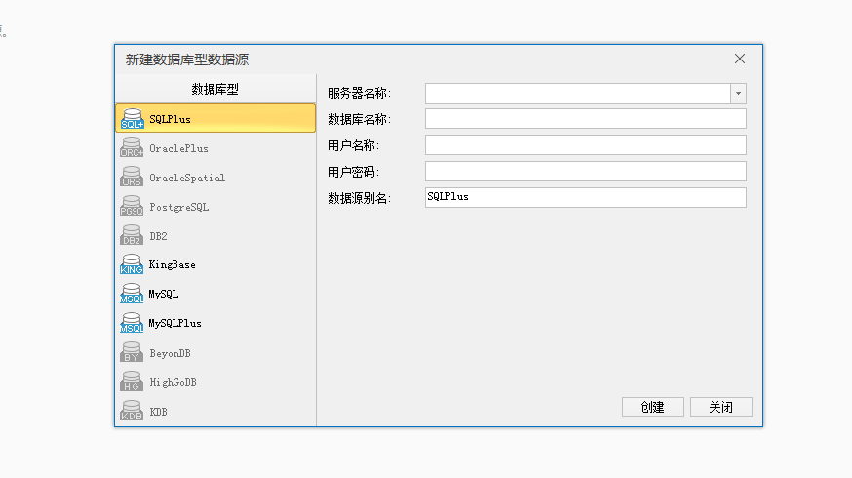This screenshot has height=478, width=852.
Task: Choose MySQLPlus text in the list
Action: [x=174, y=324]
